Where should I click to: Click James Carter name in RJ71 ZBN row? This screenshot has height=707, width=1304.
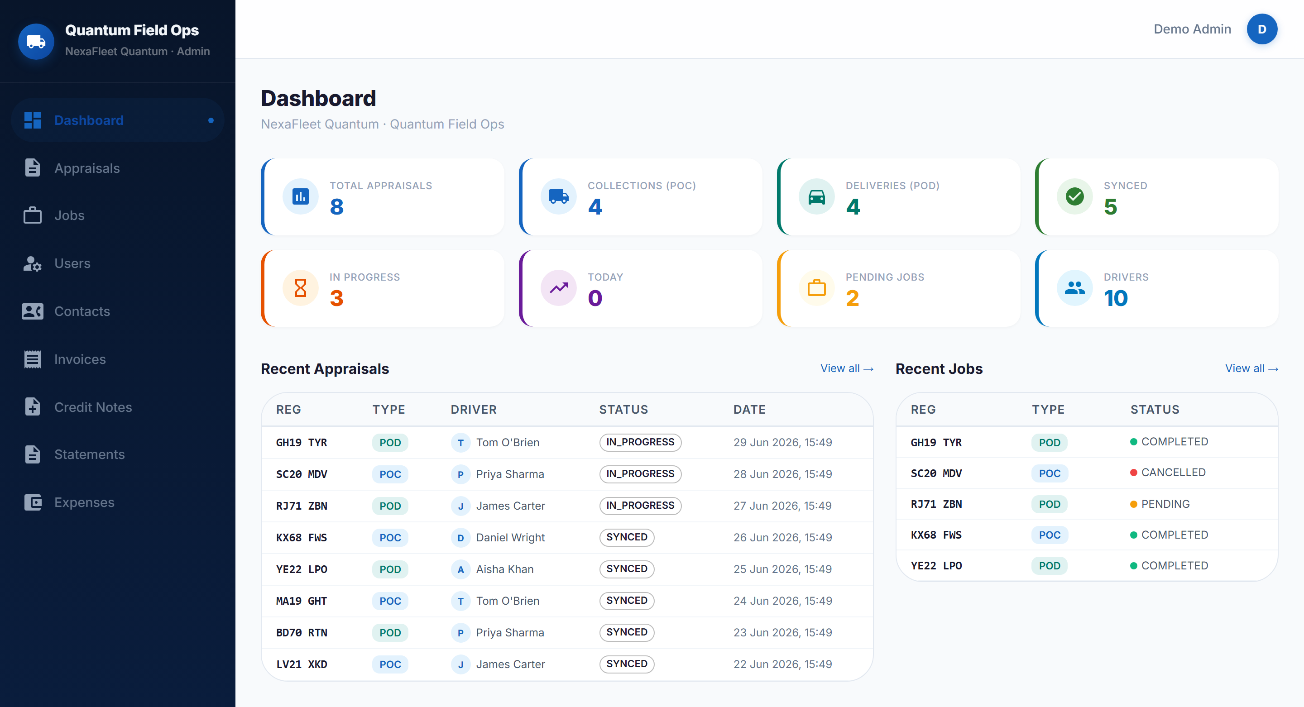[x=510, y=506]
